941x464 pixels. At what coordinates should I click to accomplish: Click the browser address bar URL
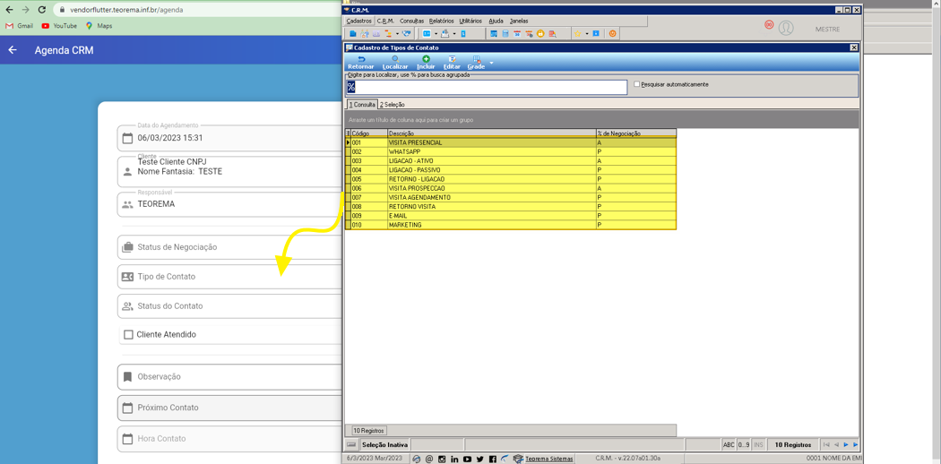coord(126,10)
